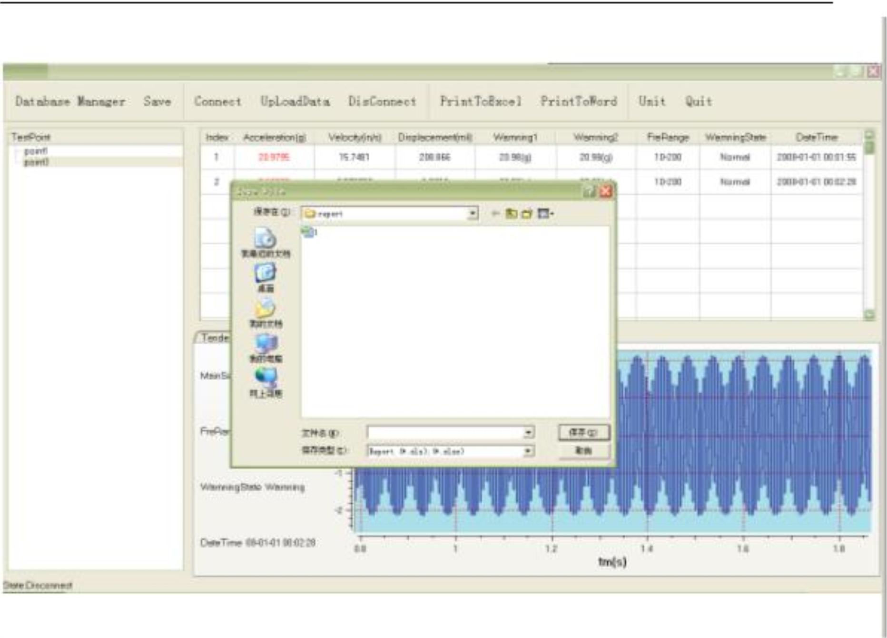Click the WarningState column header
This screenshot has width=887, height=638.
pos(735,137)
